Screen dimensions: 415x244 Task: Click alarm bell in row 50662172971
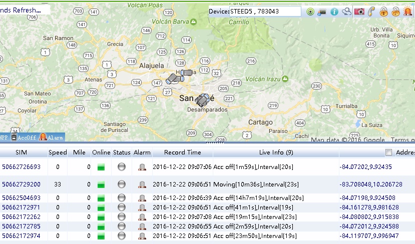coord(142,207)
